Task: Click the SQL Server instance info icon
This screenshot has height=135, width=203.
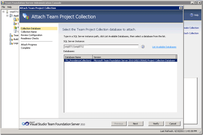Action: [x=143, y=47]
